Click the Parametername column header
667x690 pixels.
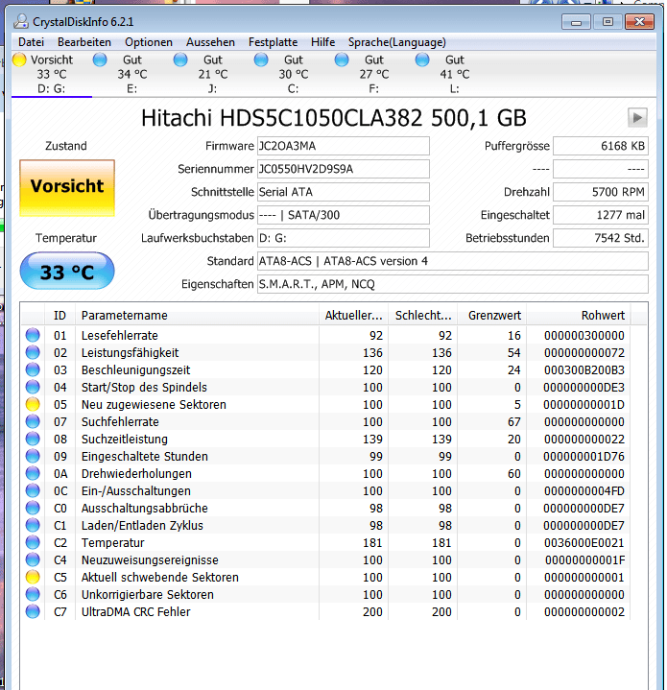197,315
